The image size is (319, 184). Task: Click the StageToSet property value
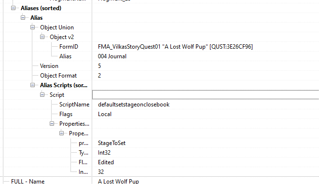[111, 143]
